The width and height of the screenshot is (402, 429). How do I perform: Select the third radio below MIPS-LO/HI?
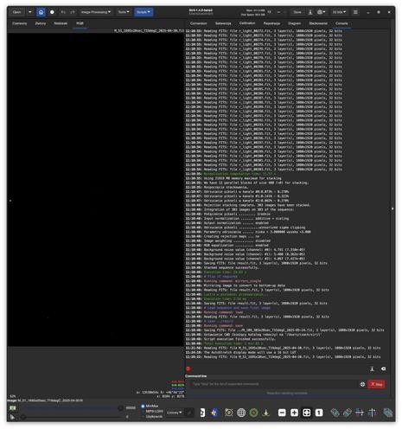point(143,417)
